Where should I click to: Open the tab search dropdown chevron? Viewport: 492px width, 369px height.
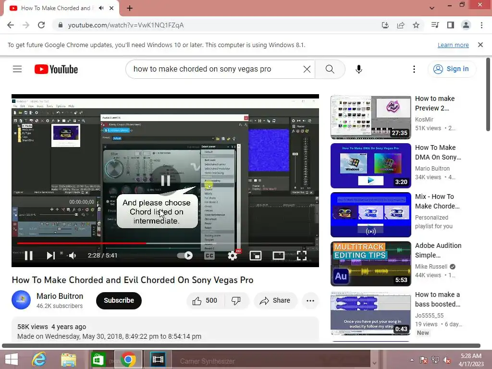(432, 8)
